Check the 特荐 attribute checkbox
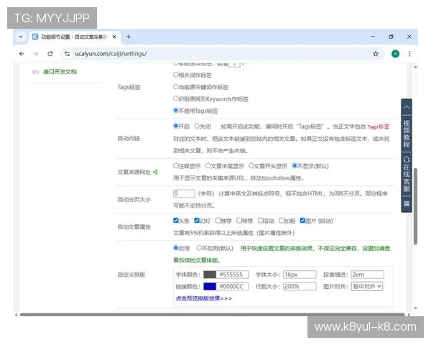Viewport: 431px width, 345px height. (x=239, y=221)
